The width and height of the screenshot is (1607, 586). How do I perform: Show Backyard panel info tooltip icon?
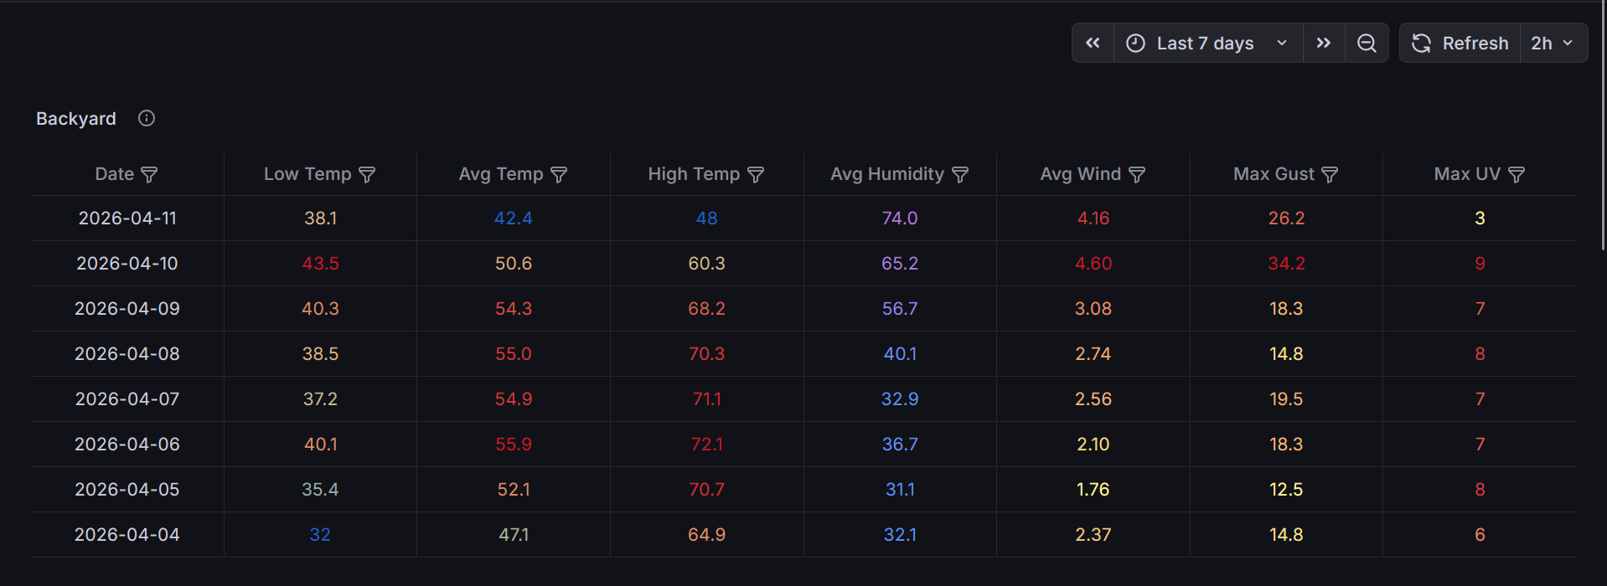(147, 118)
